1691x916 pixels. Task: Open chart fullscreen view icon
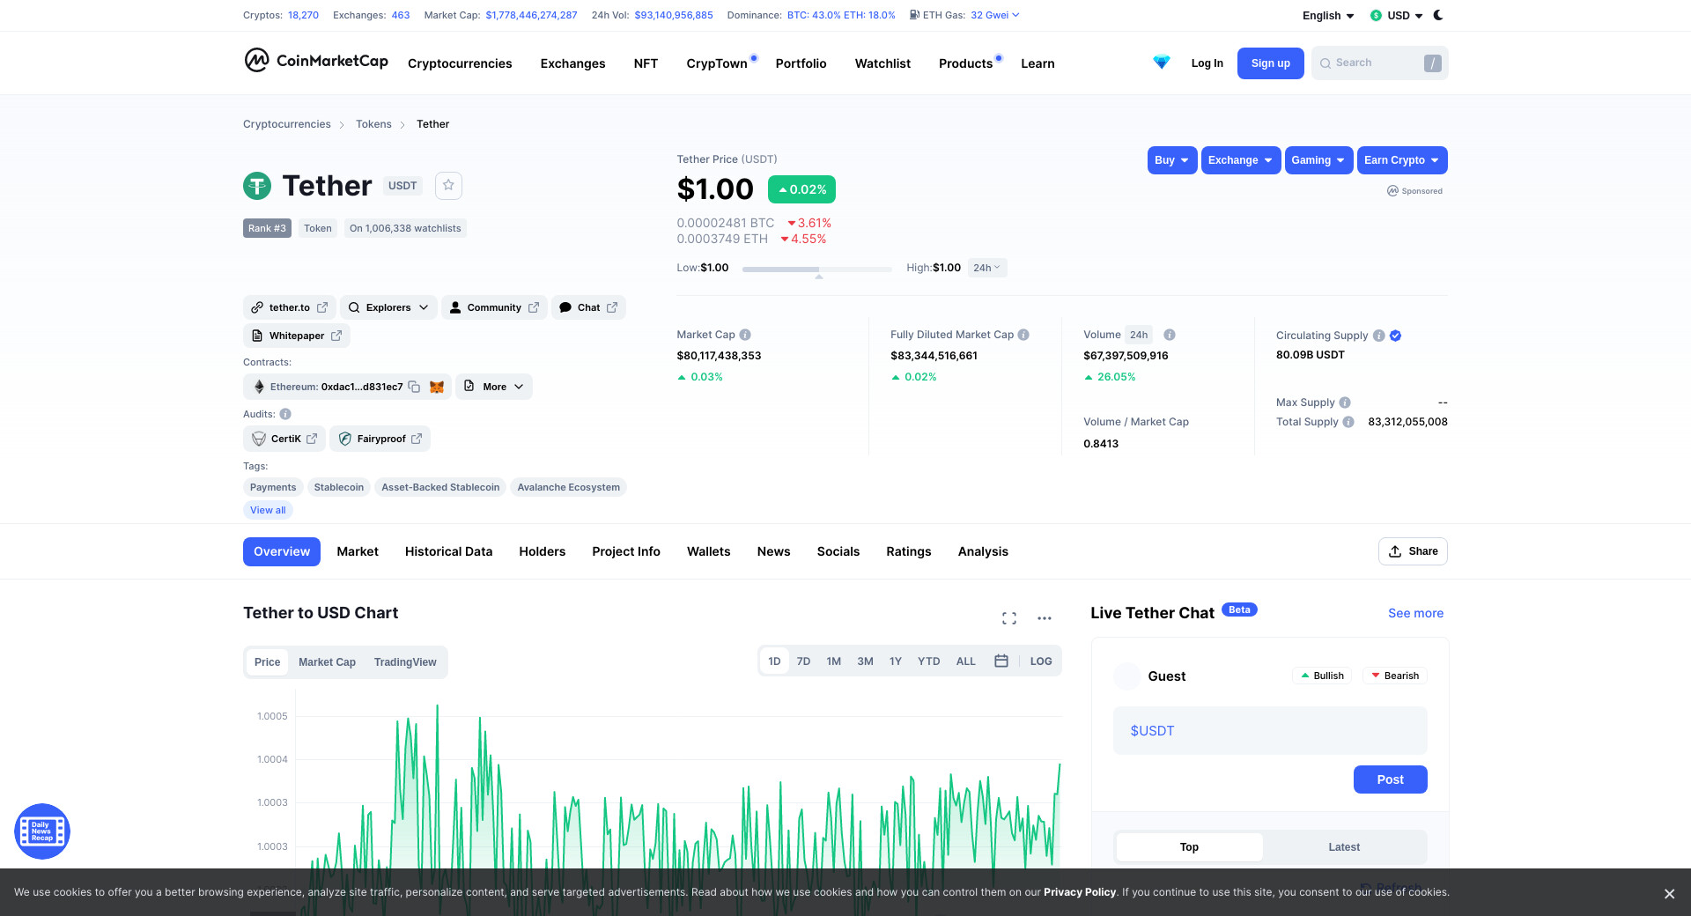pos(1009,618)
